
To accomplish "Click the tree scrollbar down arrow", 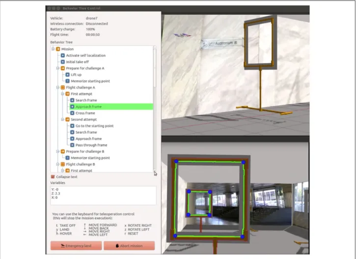I will 155,172.
